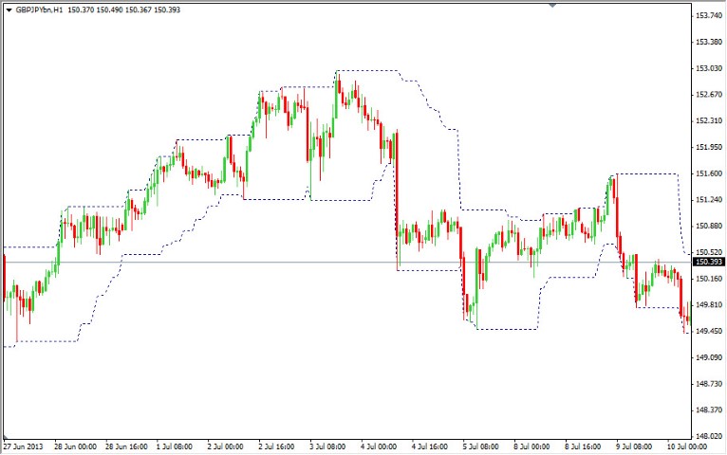Click the time axis label 5 Jul 08:00
Image resolution: width=727 pixels, height=455 pixels.
tap(480, 446)
